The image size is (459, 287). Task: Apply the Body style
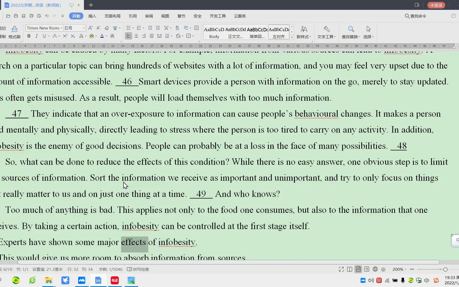(x=214, y=32)
